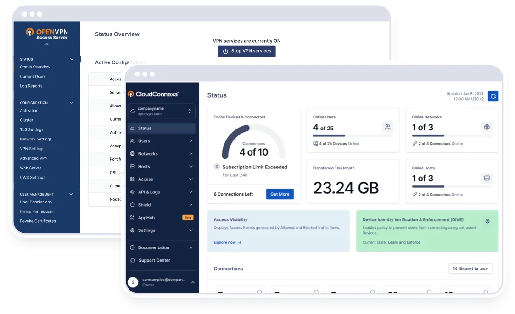The image size is (515, 314).
Task: Click the API & Logs icon in sidebar
Action: click(132, 192)
